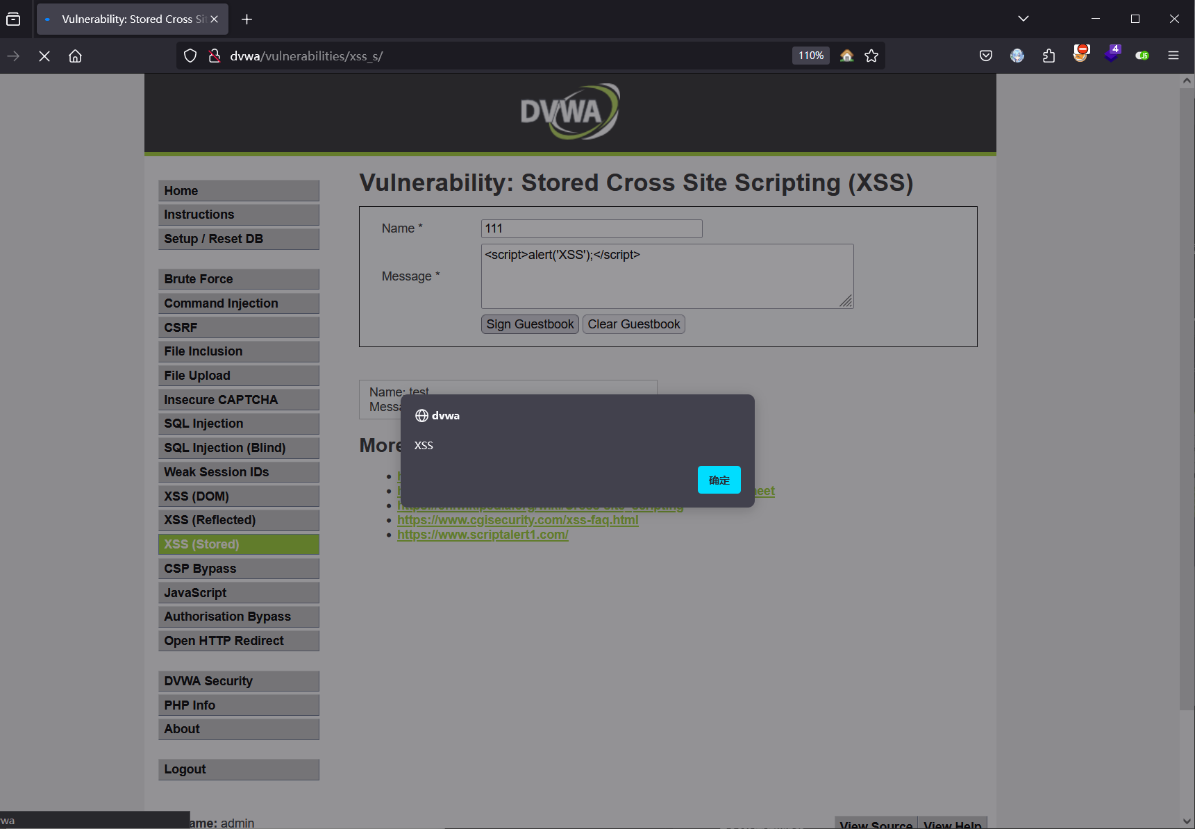Open Open HTTP Redirect page

(x=239, y=641)
